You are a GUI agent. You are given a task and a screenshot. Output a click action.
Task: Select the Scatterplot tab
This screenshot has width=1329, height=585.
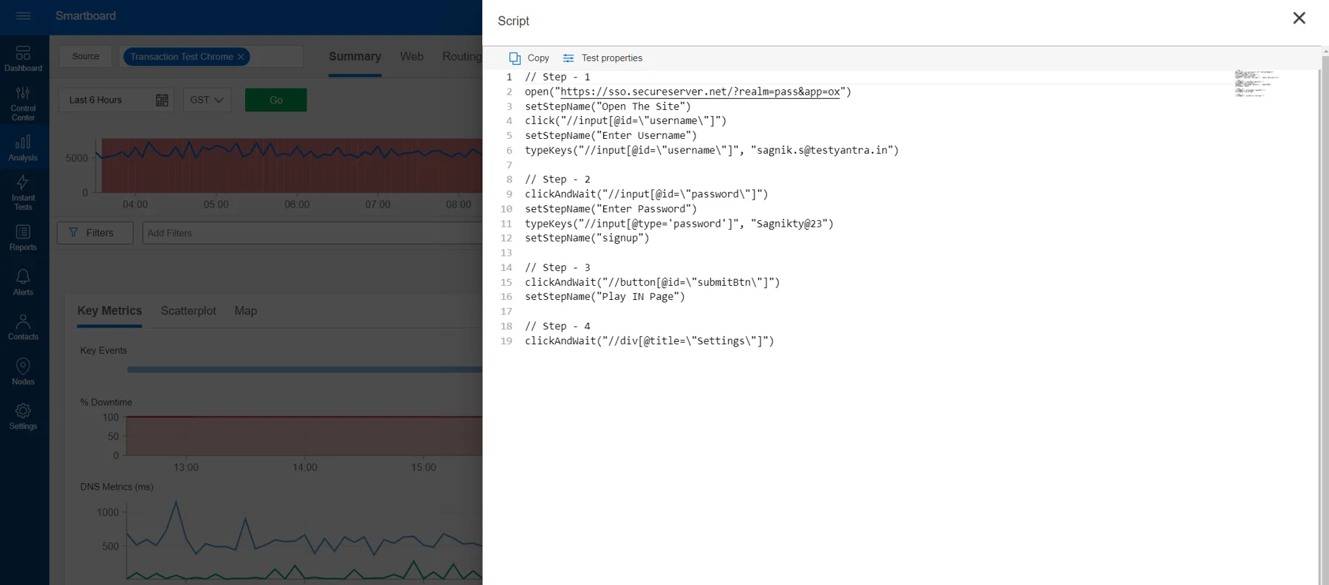pyautogui.click(x=188, y=311)
